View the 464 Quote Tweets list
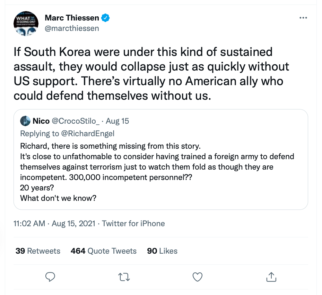 tap(104, 251)
